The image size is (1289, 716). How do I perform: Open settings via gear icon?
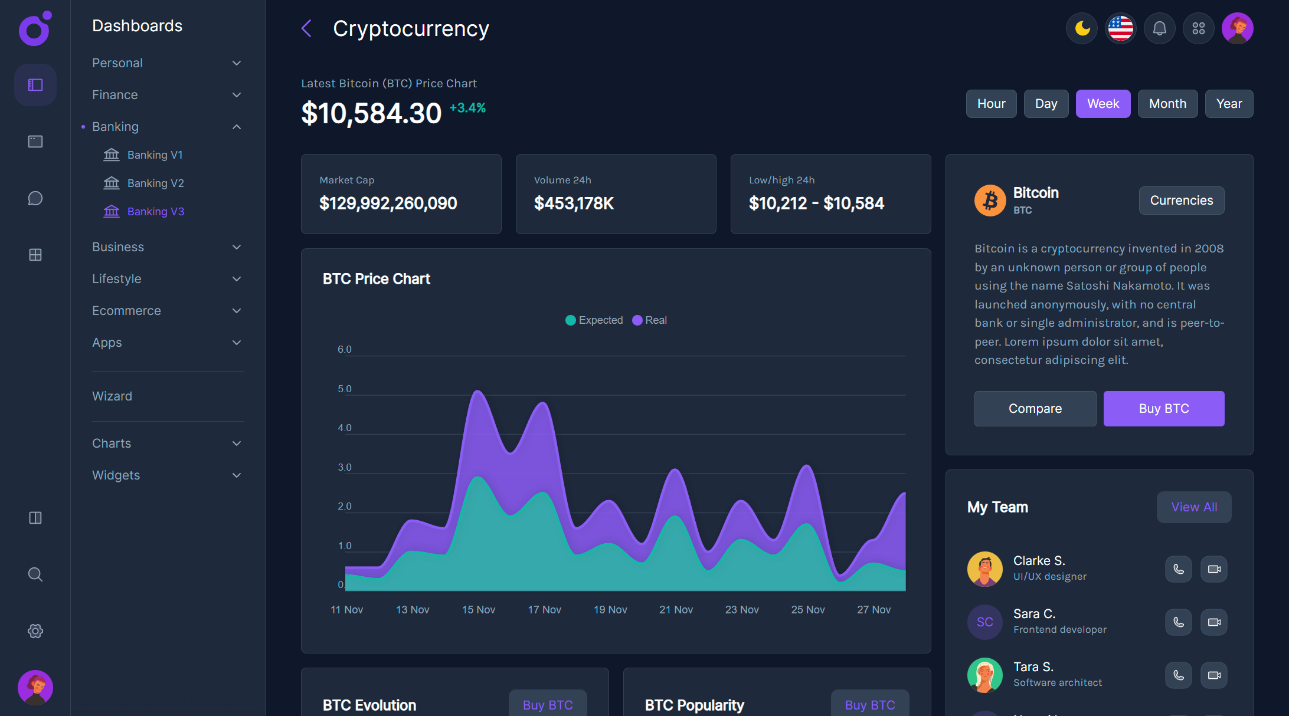click(x=35, y=631)
